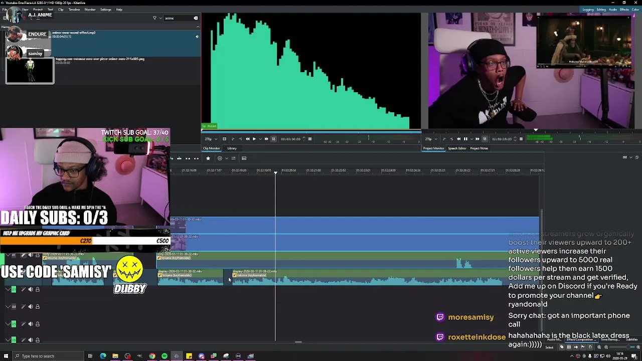
Task: Open Clip Monitor play options dropdown arrow
Action: [260, 139]
